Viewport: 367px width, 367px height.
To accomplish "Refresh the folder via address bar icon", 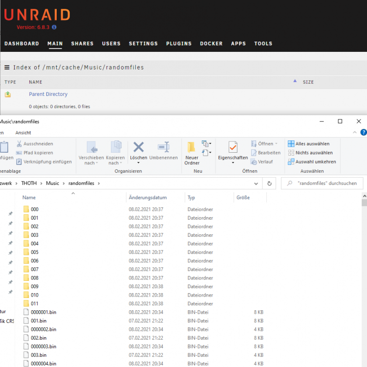I will pos(269,183).
